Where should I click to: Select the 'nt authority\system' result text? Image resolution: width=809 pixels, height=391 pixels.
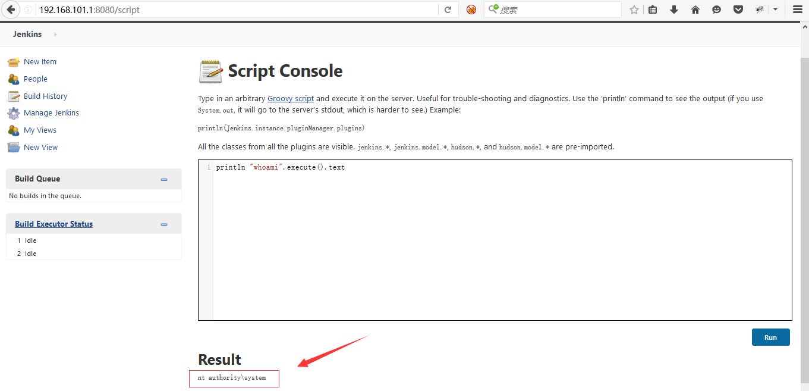click(232, 378)
